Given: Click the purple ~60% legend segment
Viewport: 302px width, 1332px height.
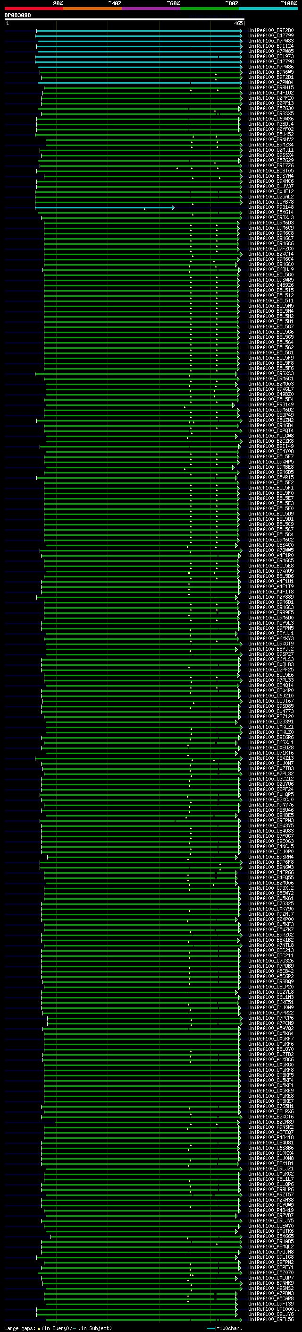Looking at the screenshot, I should coord(151,9).
